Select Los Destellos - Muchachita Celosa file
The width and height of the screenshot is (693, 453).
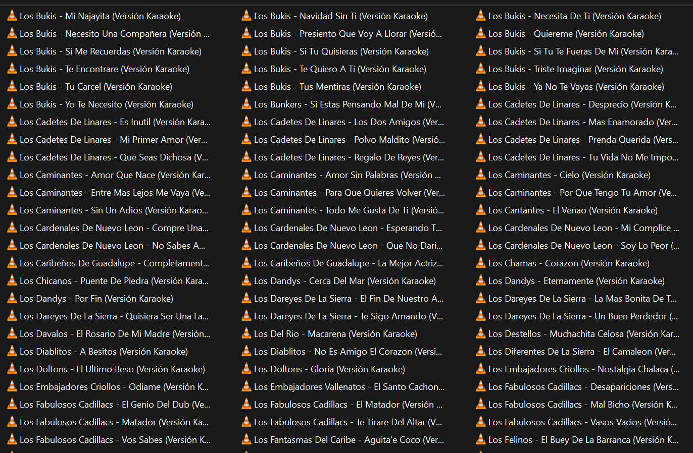coord(583,334)
